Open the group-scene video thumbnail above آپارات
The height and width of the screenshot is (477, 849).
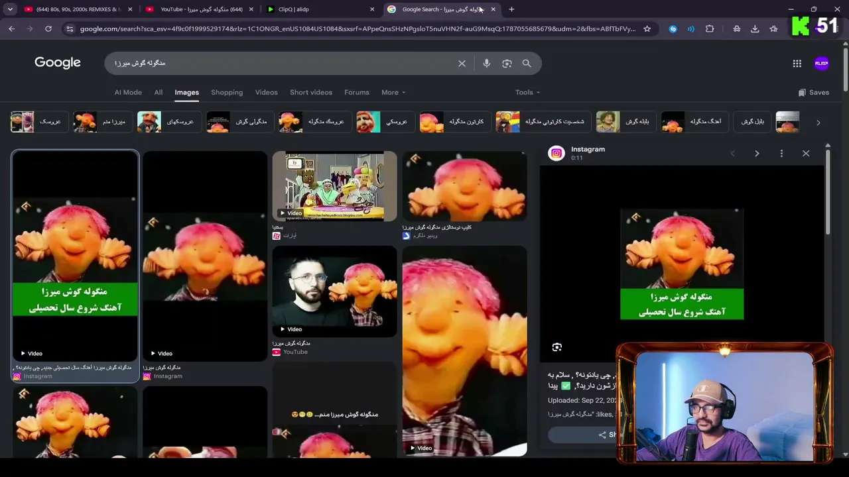tap(335, 186)
